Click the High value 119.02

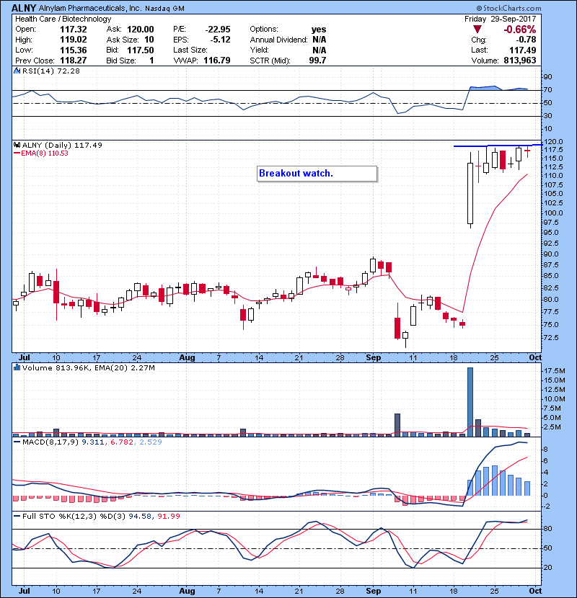pyautogui.click(x=74, y=40)
